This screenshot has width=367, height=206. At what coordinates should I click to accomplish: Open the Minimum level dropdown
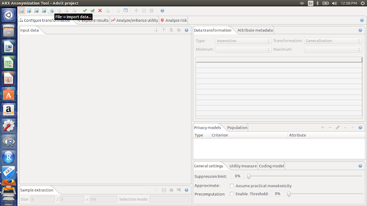coord(243,49)
